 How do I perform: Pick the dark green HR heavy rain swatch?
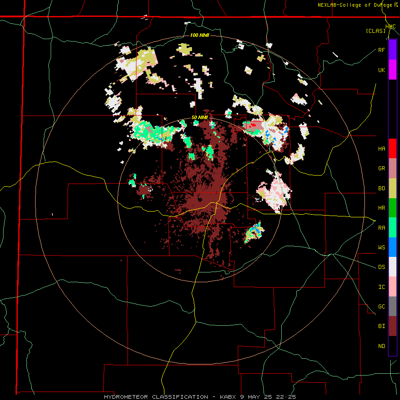tap(392, 208)
